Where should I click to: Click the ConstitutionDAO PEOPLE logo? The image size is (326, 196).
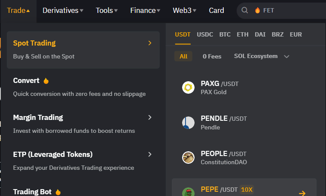pos(189,157)
